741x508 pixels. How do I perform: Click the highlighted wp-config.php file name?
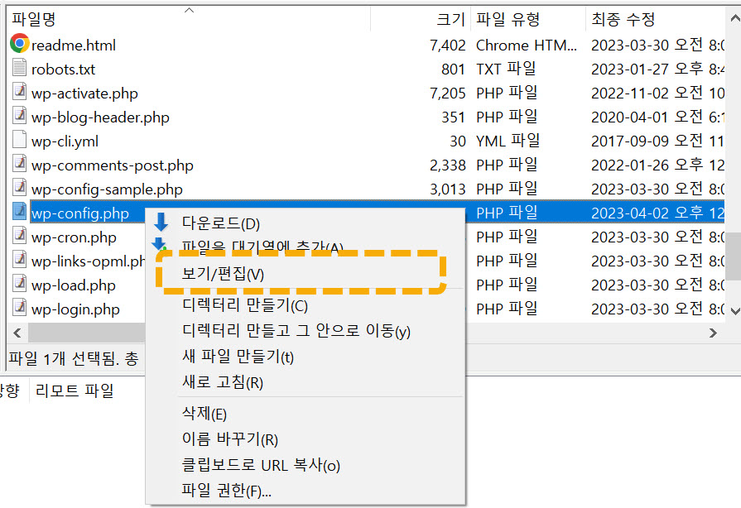pos(79,213)
